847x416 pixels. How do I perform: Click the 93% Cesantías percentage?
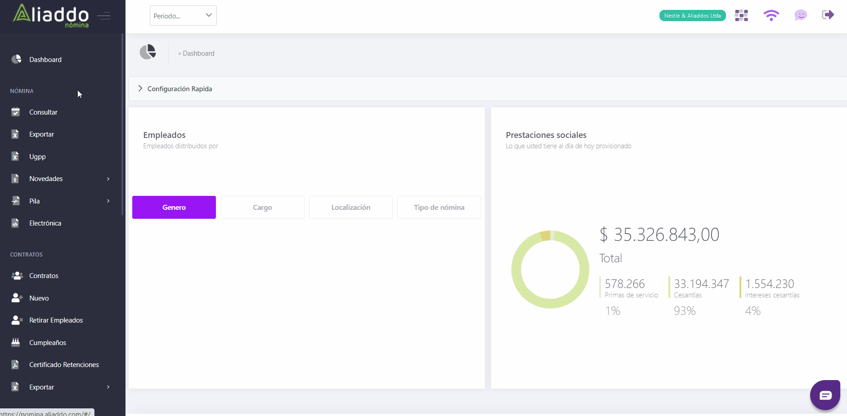[x=685, y=311]
